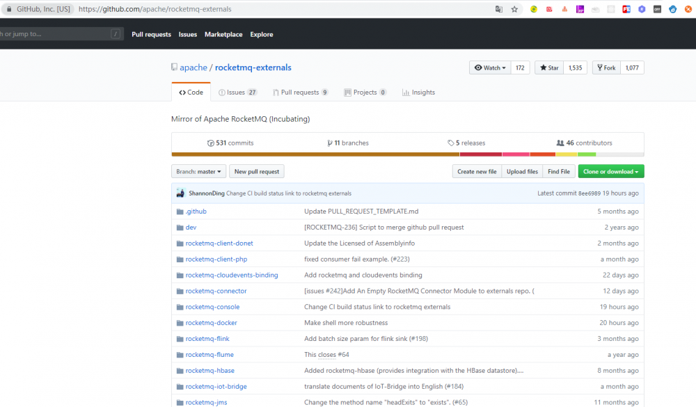Click the 172 watchers count
Image resolution: width=696 pixels, height=407 pixels.
520,67
